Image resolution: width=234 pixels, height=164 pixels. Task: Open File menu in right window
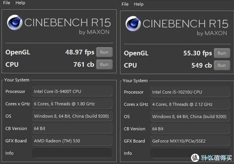coord(125,4)
